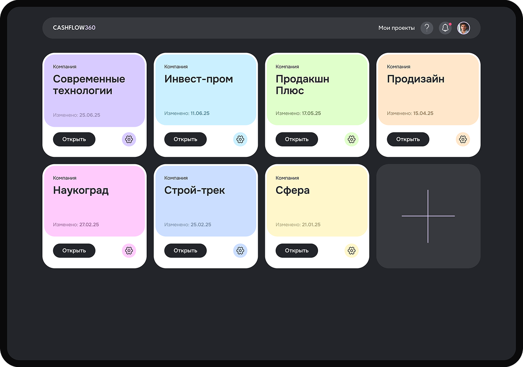Click the help question mark icon

point(427,28)
